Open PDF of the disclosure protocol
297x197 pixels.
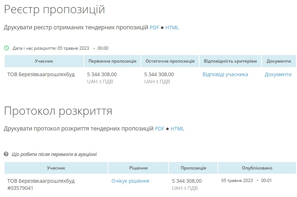[x=159, y=129]
